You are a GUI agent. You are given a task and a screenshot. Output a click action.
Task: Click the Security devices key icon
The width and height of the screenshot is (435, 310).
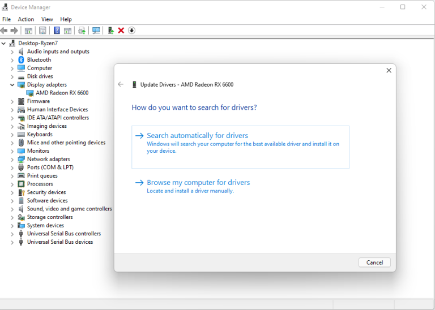coord(22,192)
